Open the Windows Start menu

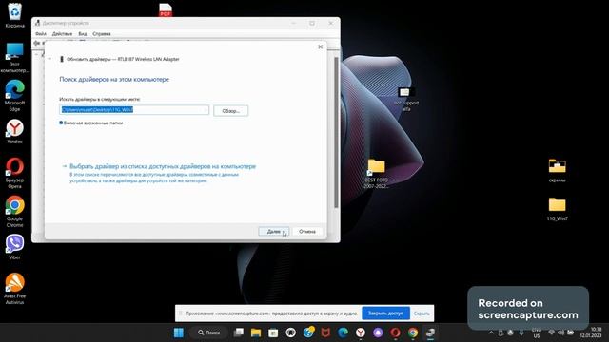pos(179,332)
